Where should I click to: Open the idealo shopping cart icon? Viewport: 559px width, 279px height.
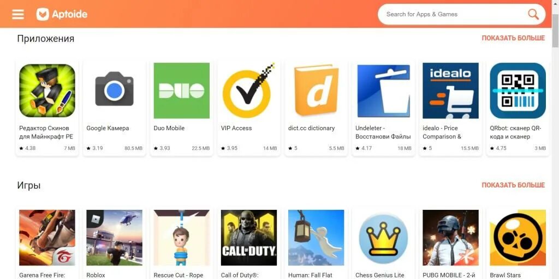point(450,90)
